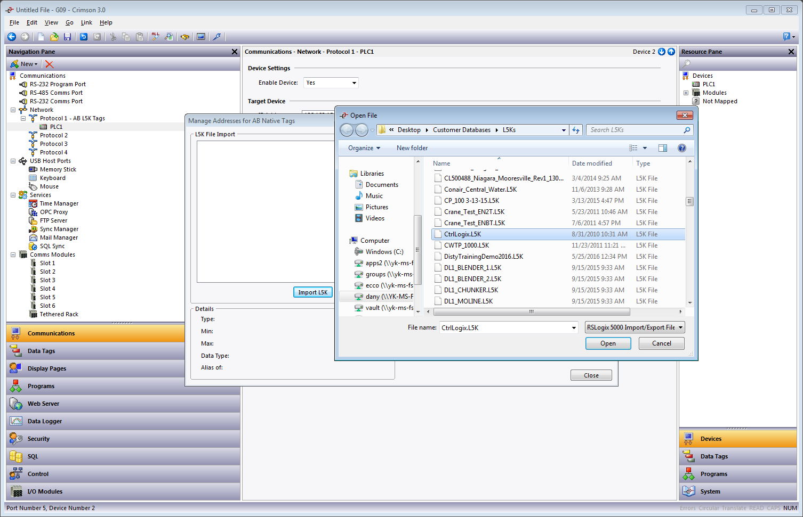Click the magnifier search icon in Resource Pane
Screen dimensions: 803x517
(x=687, y=64)
